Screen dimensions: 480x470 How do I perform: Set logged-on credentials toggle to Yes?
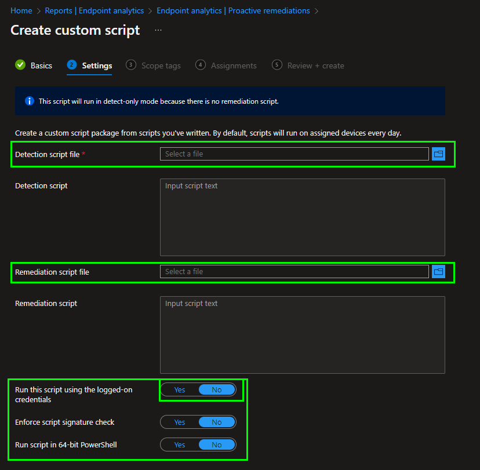click(180, 390)
